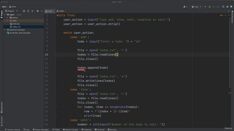Click the Run (green play) button
234x131 pixels.
tap(205, 7)
